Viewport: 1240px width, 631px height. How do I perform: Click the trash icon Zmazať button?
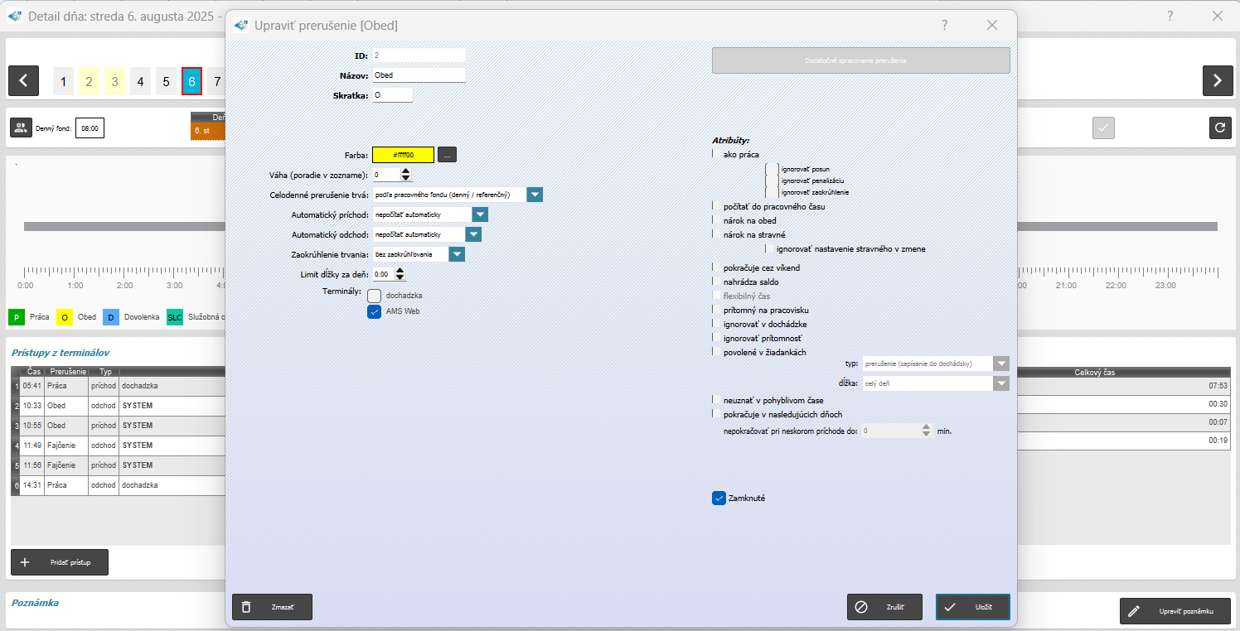272,607
